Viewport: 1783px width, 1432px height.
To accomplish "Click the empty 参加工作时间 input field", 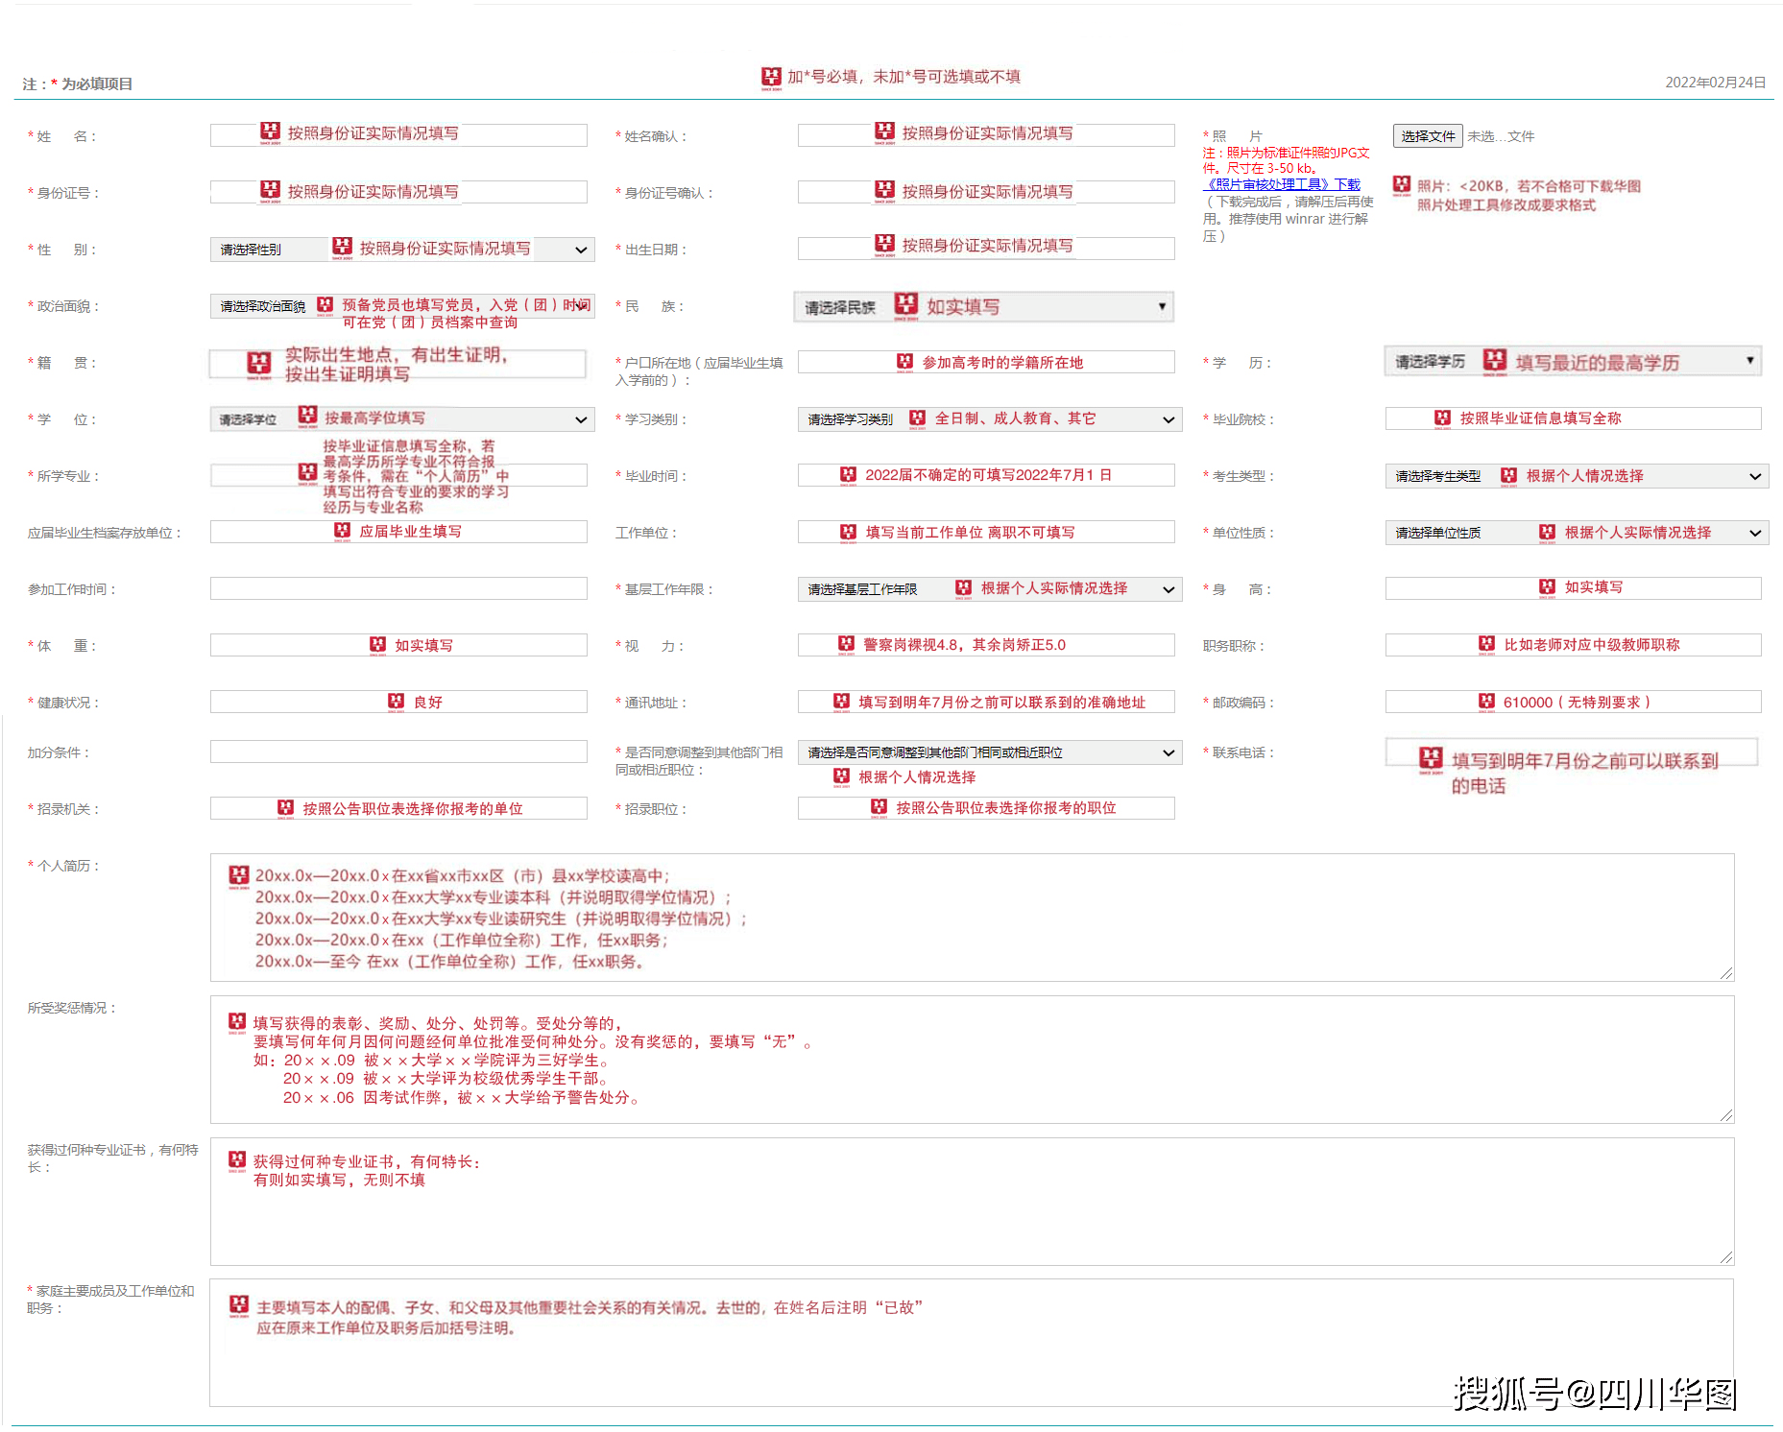I will [x=398, y=589].
